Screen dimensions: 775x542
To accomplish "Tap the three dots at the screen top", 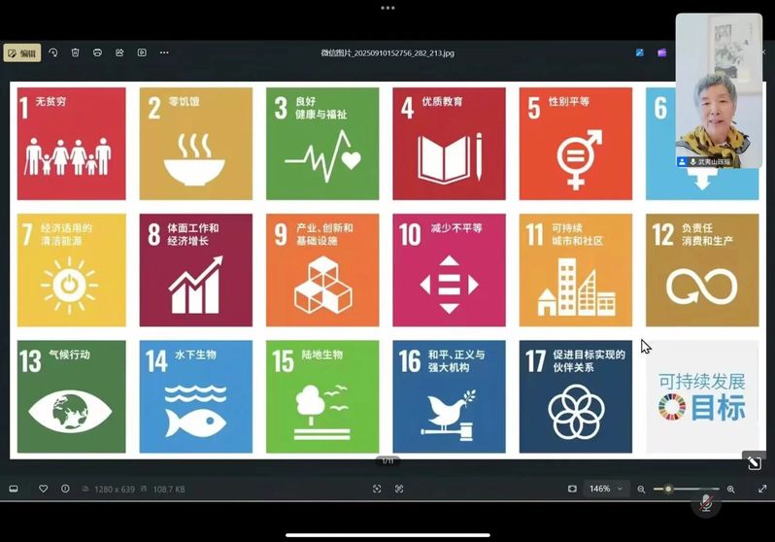I will 387,8.
